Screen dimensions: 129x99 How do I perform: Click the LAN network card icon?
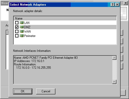(22, 23)
